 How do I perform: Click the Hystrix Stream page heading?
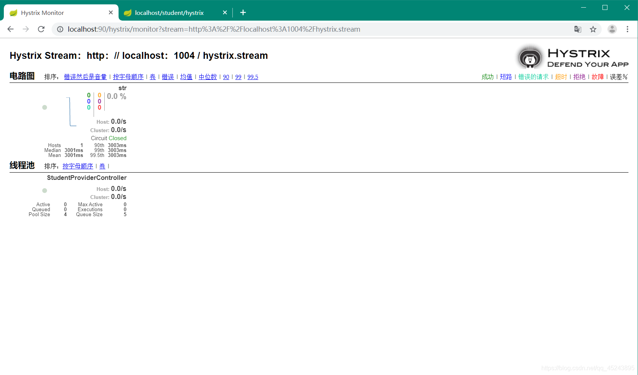(139, 56)
